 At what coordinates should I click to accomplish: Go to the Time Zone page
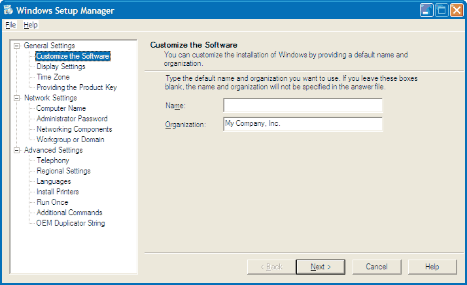[x=53, y=77]
